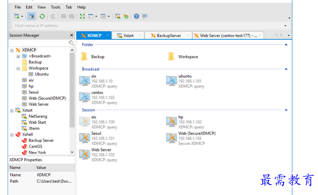Toggle the Session Manager pane toolbar button
Viewport: 318px width, 195px height.
[x=31, y=16]
